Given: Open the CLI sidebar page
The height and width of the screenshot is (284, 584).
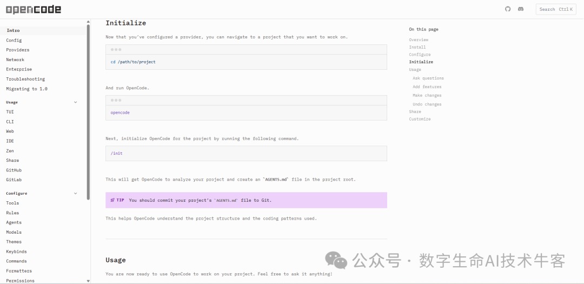Looking at the screenshot, I should (10, 122).
